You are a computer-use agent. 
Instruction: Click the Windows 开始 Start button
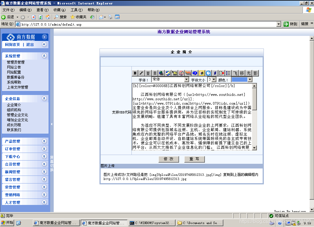pos(7,223)
